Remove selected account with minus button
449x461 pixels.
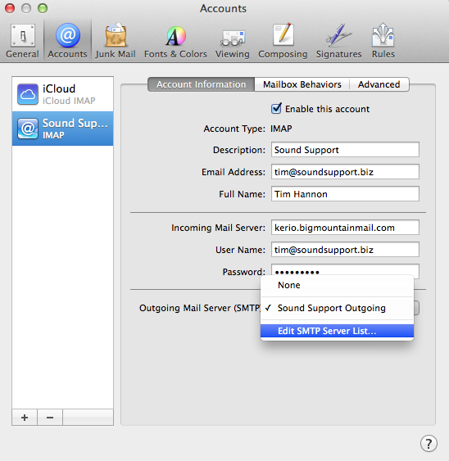coord(50,418)
